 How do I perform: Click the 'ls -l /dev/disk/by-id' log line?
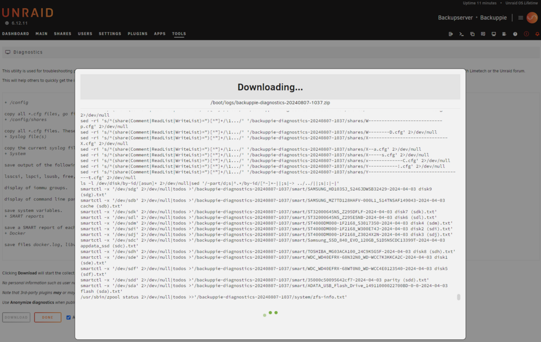click(210, 183)
